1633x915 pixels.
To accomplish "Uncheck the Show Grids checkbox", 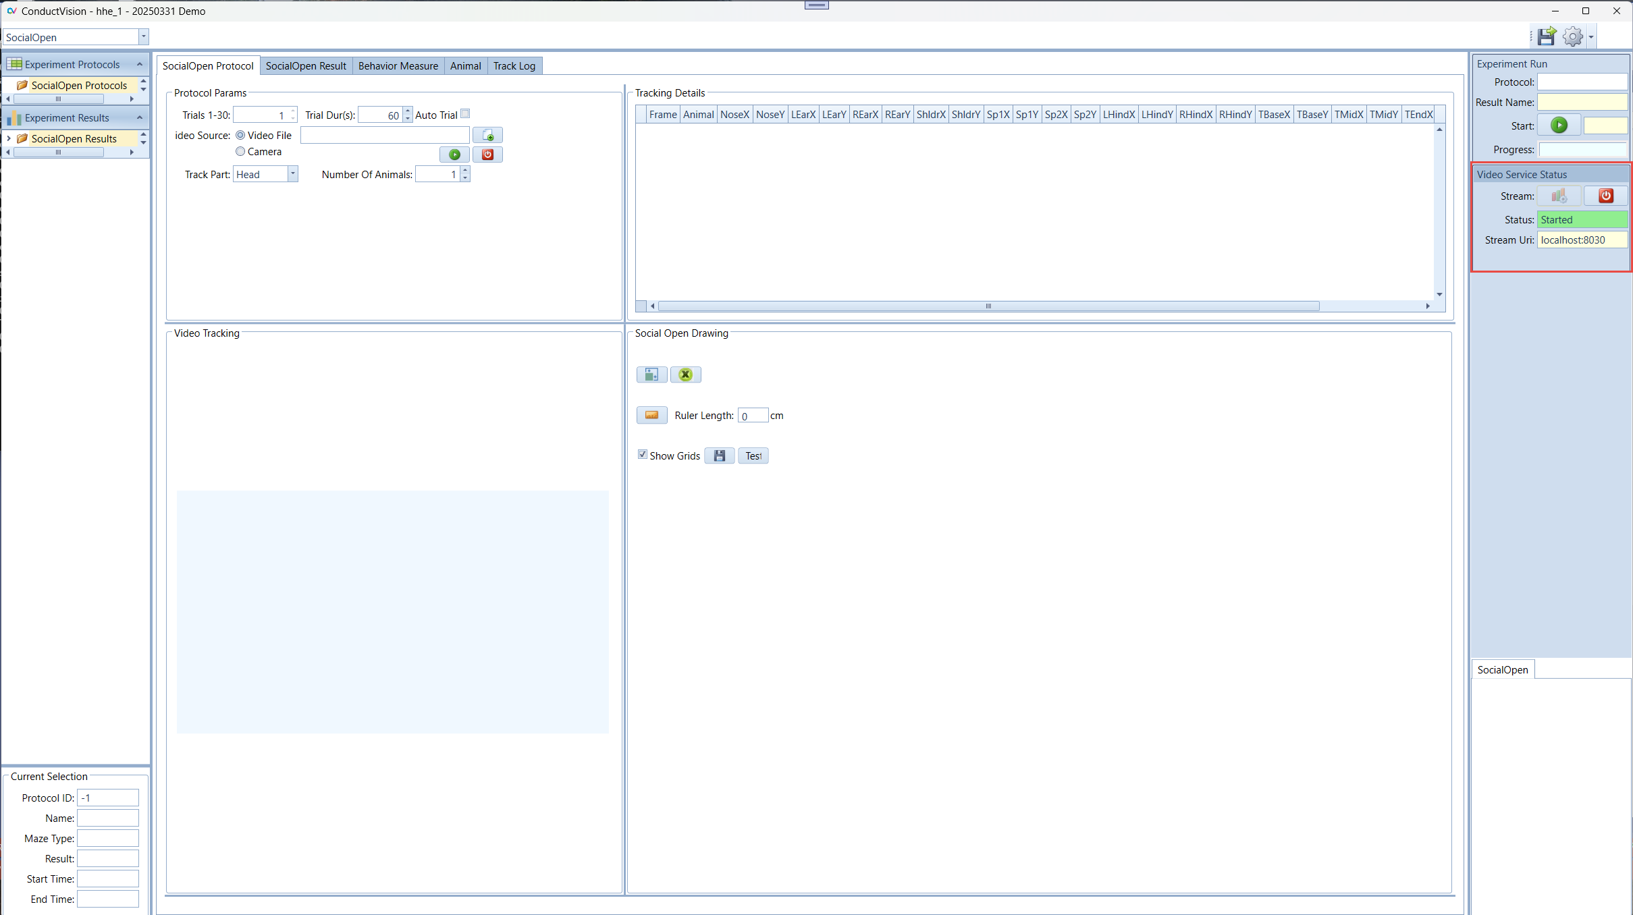I will 643,455.
